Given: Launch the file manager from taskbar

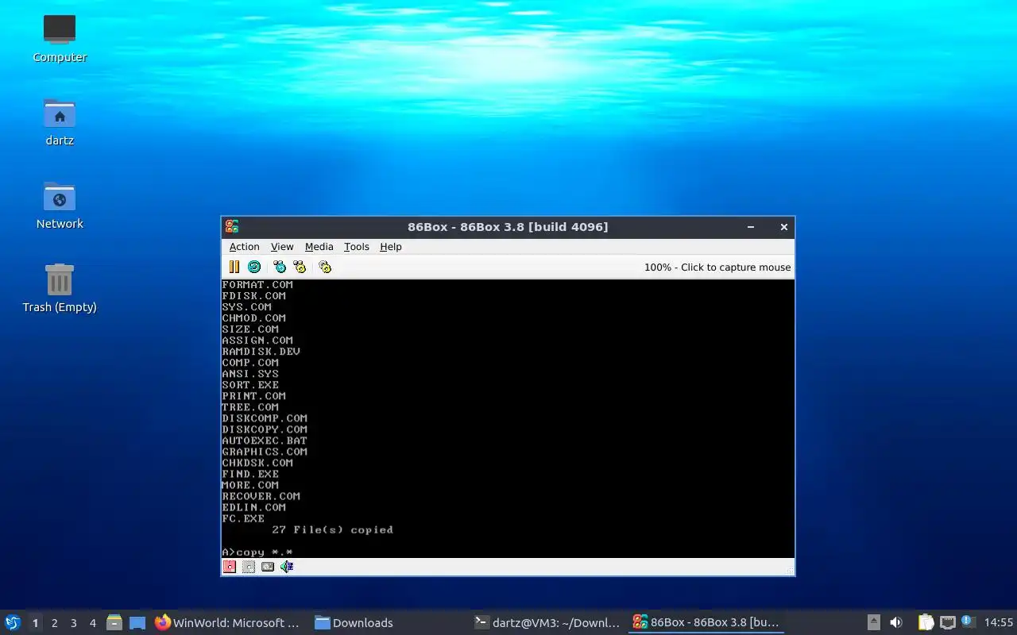Looking at the screenshot, I should [114, 622].
